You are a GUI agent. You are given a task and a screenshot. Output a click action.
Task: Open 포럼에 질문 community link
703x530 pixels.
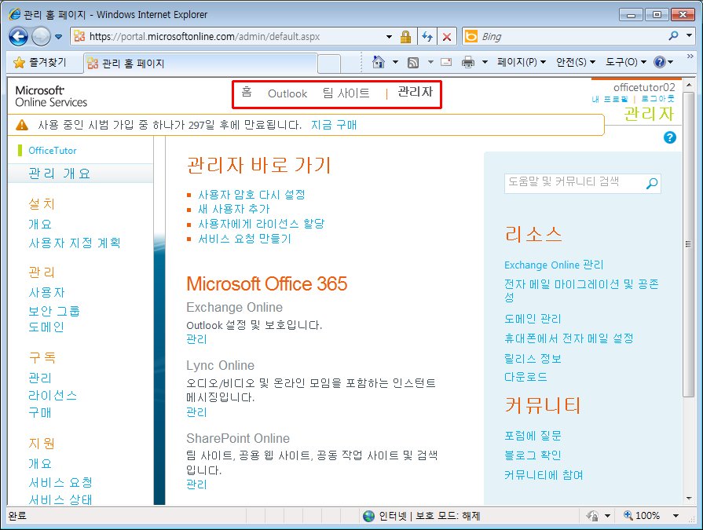pyautogui.click(x=533, y=436)
